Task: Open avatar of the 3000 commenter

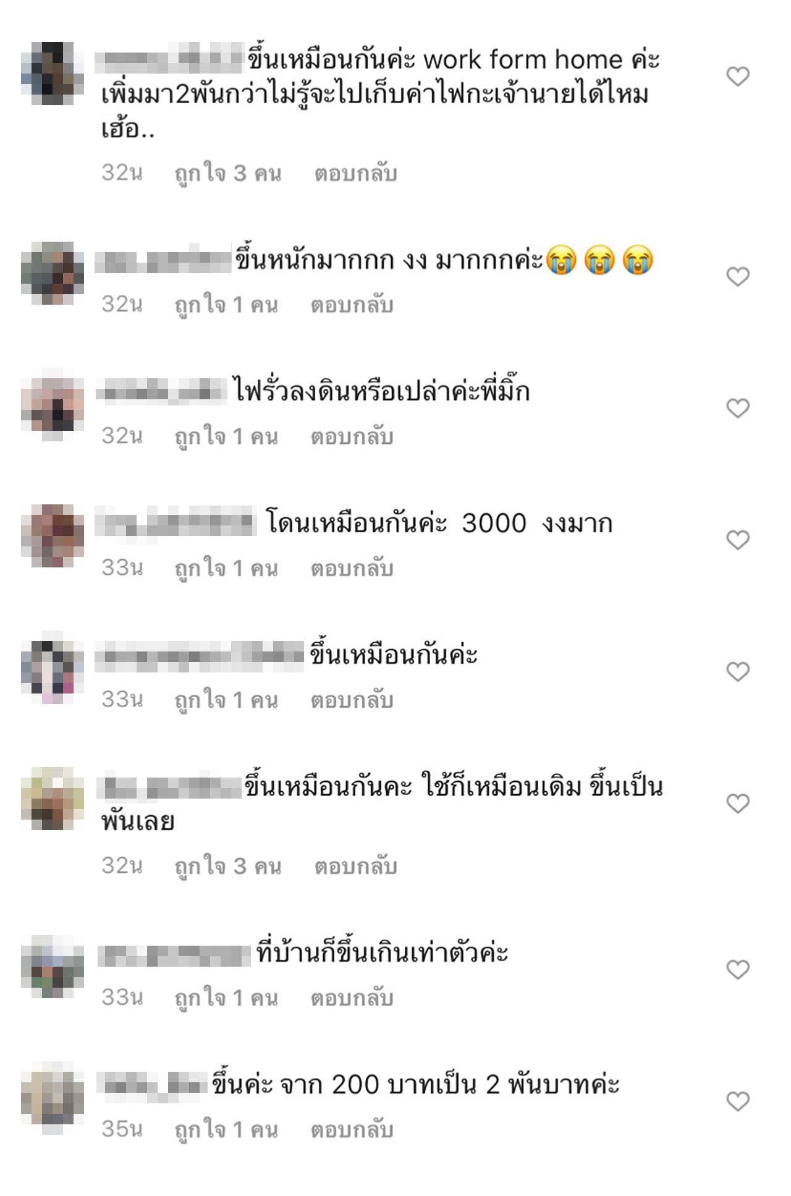Action: point(53,536)
